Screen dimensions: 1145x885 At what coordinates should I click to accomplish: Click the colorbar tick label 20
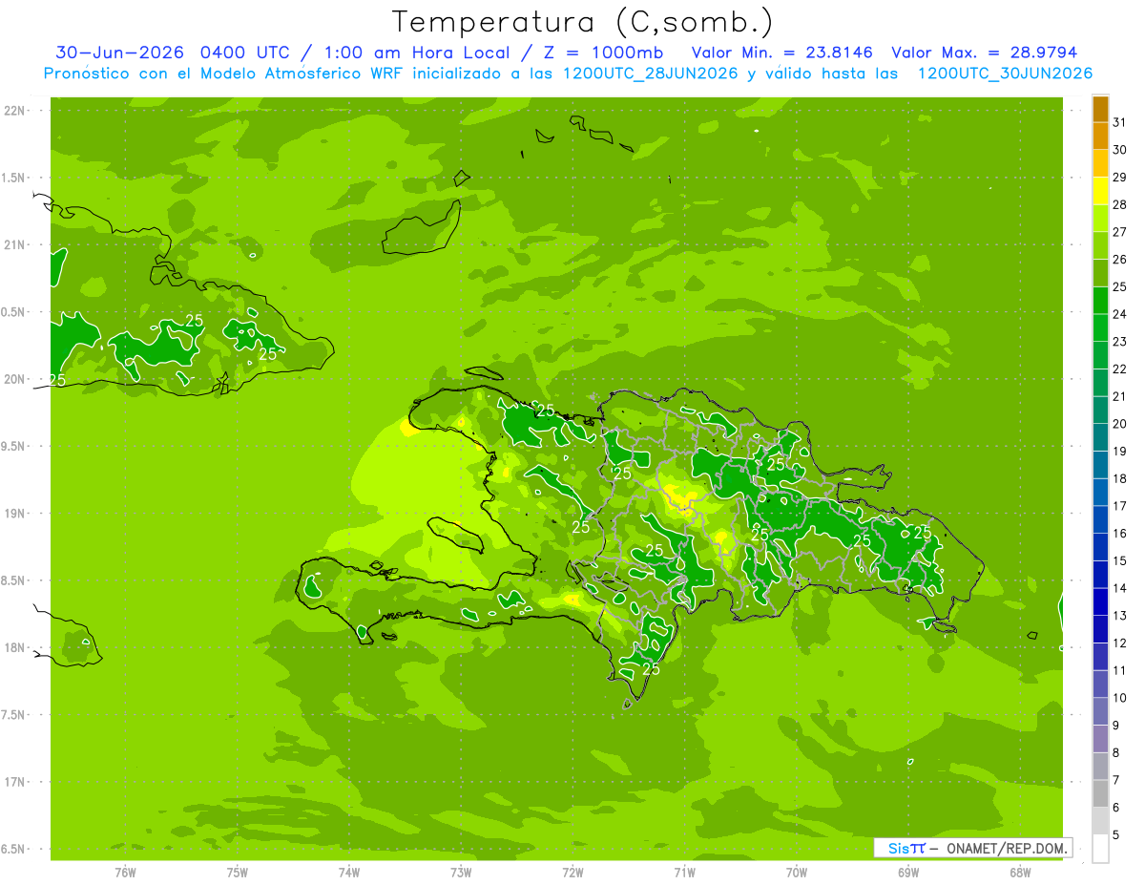tap(1120, 424)
